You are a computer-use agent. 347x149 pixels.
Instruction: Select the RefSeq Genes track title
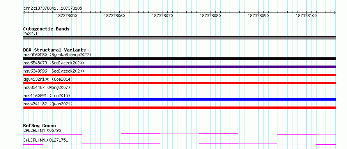coord(40,126)
